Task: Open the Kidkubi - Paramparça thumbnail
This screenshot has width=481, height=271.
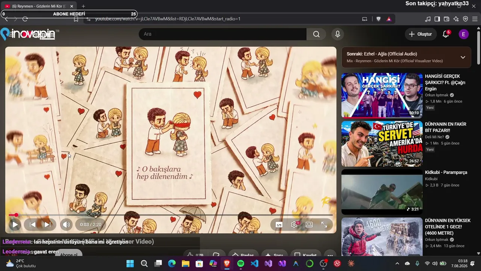Action: [x=382, y=192]
